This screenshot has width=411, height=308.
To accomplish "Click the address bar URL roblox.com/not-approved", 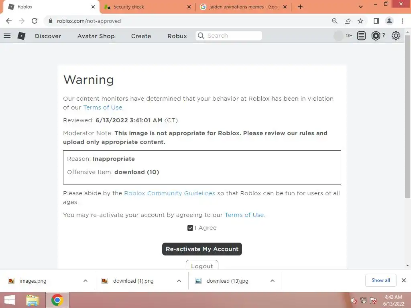I will click(89, 21).
